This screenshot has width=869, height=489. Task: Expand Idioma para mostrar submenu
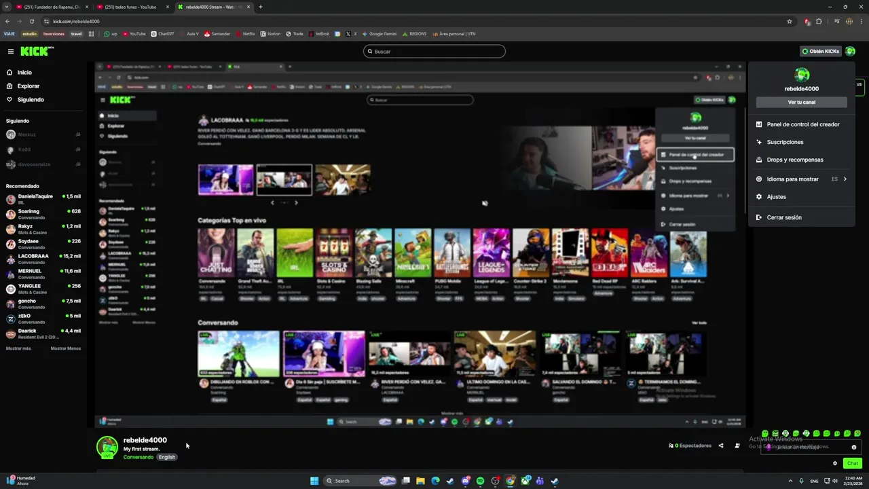click(x=802, y=179)
